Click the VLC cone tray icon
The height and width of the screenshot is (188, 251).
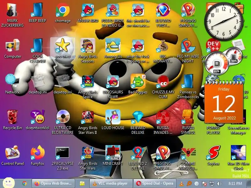pos(181,184)
